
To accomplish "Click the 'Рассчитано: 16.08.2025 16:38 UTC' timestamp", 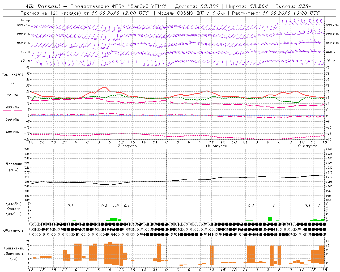I will [x=276, y=13].
